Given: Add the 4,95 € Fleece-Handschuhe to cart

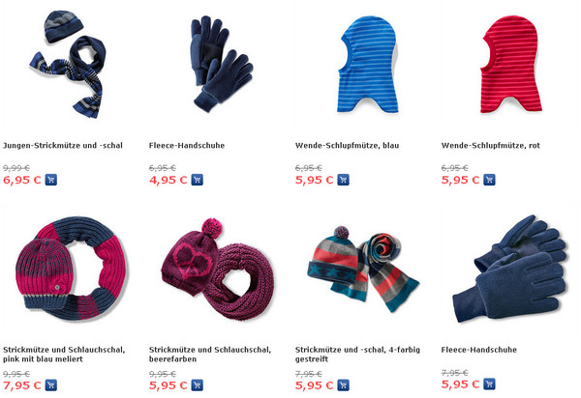Looking at the screenshot, I should point(198,180).
